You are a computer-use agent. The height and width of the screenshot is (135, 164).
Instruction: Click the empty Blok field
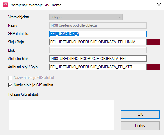coord(98,50)
